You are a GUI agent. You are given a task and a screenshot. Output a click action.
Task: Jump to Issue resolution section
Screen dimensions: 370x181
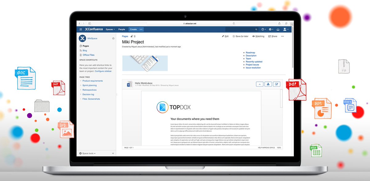click(x=253, y=68)
